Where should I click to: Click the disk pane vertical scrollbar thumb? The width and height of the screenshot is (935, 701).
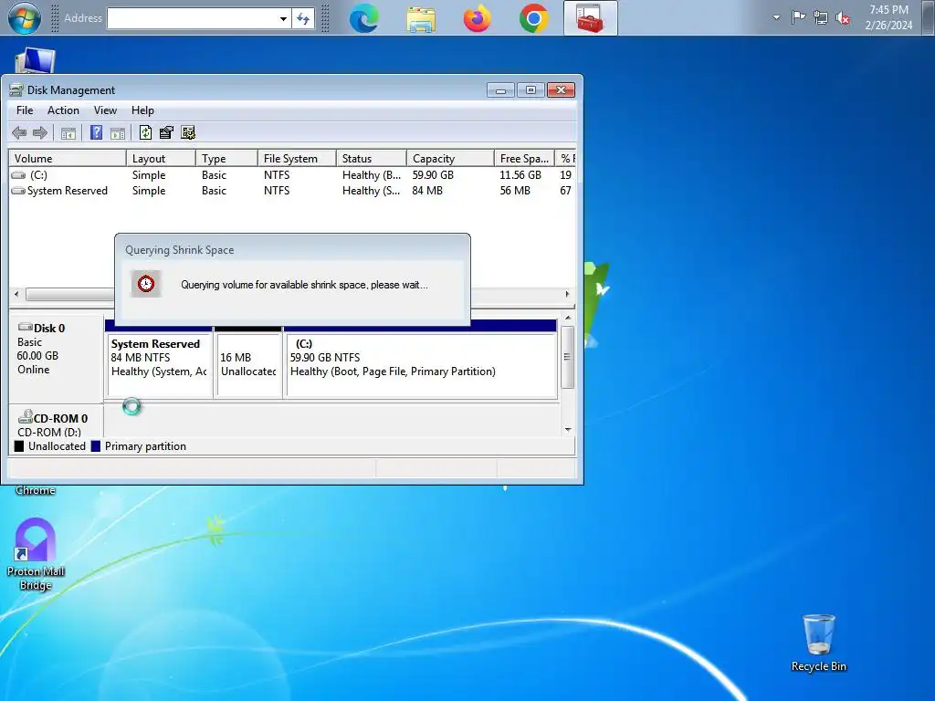coord(568,357)
